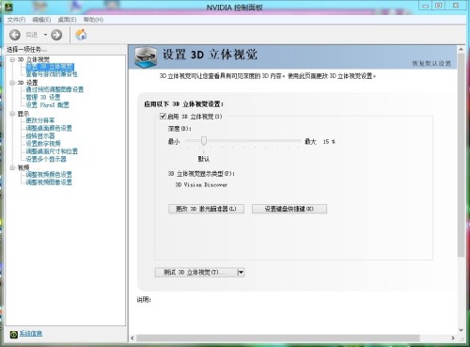Collapse the 显示 tree node
The image size is (470, 347).
(x=12, y=114)
